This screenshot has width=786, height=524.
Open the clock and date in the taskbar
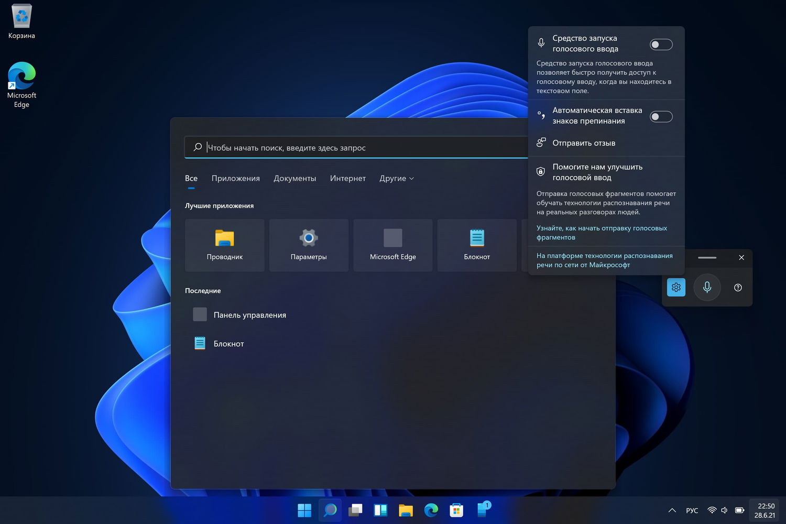[x=765, y=510]
